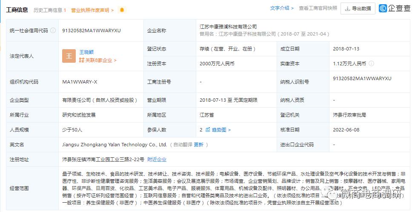415x212 pixels.
Task: Open the 附近企业 link
Action: 157,159
